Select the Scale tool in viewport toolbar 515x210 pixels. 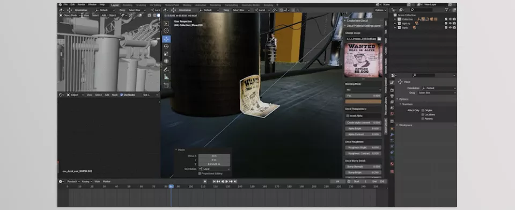(166, 54)
